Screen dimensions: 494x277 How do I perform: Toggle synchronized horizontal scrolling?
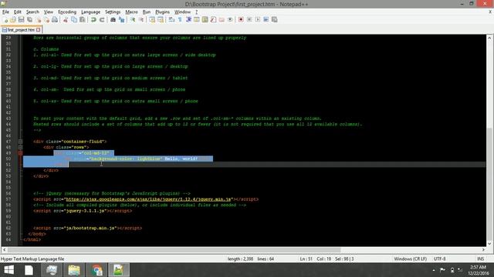click(161, 20)
